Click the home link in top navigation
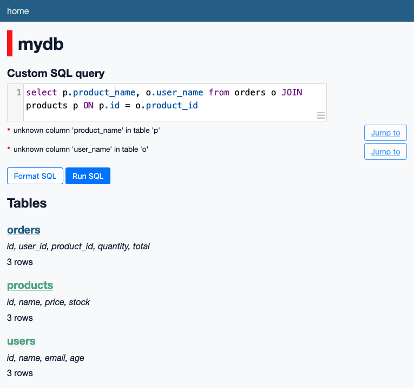 [18, 11]
